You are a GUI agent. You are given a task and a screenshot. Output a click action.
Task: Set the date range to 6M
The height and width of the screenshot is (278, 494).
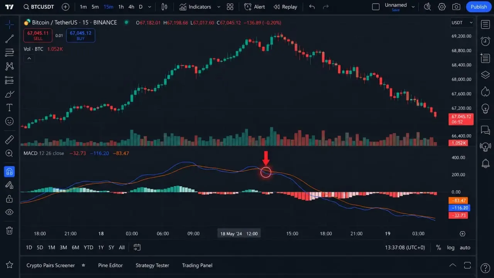click(x=75, y=247)
